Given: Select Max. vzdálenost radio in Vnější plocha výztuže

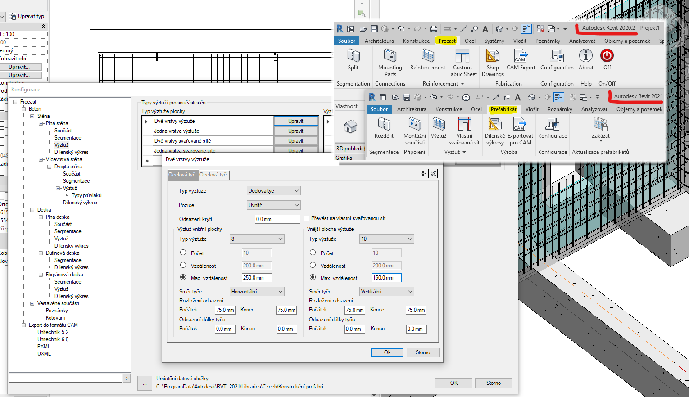Looking at the screenshot, I should coord(313,277).
